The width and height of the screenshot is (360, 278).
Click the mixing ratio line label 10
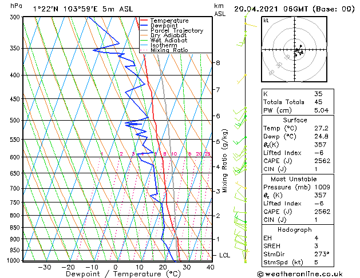(174, 154)
